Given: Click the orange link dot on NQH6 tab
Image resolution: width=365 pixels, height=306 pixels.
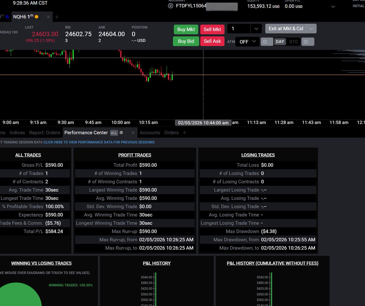Looking at the screenshot, I should (36, 17).
